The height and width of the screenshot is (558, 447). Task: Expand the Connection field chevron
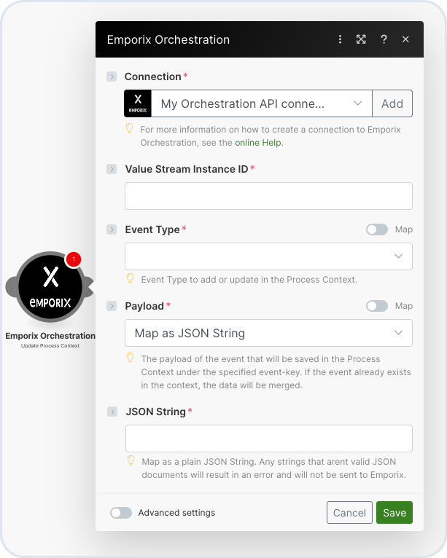(112, 76)
